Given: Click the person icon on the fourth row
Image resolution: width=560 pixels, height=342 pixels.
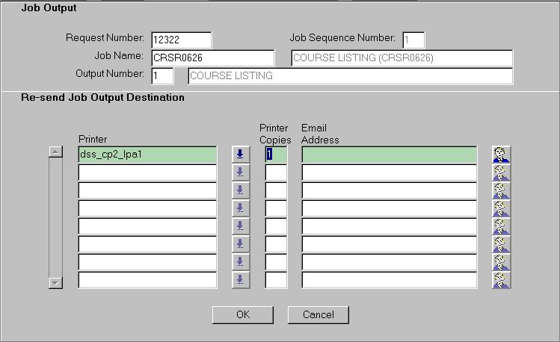Looking at the screenshot, I should [501, 208].
